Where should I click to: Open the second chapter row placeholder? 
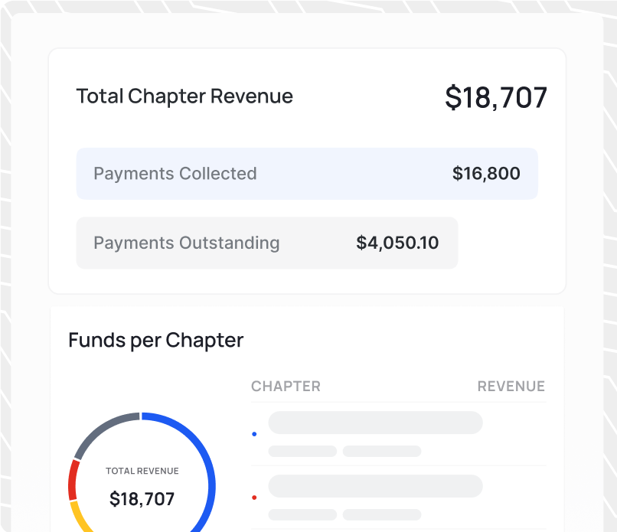(398, 498)
